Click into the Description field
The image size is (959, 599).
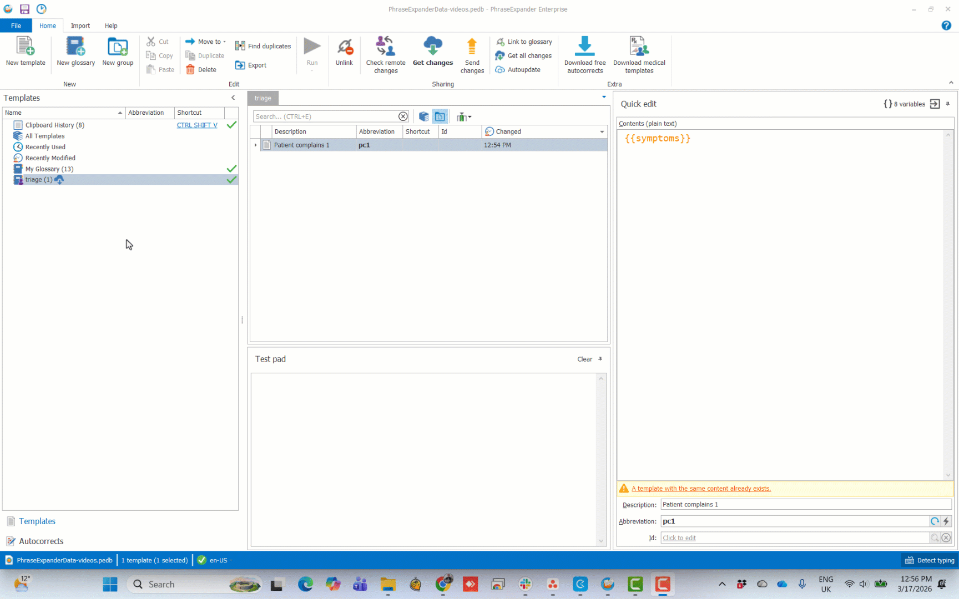point(805,505)
